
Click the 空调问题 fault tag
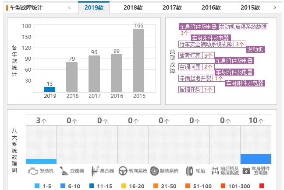pos(190,67)
